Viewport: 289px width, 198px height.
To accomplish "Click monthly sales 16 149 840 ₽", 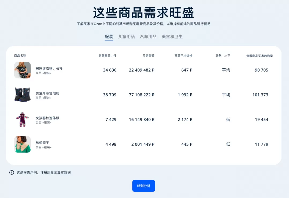I will (x=142, y=119).
